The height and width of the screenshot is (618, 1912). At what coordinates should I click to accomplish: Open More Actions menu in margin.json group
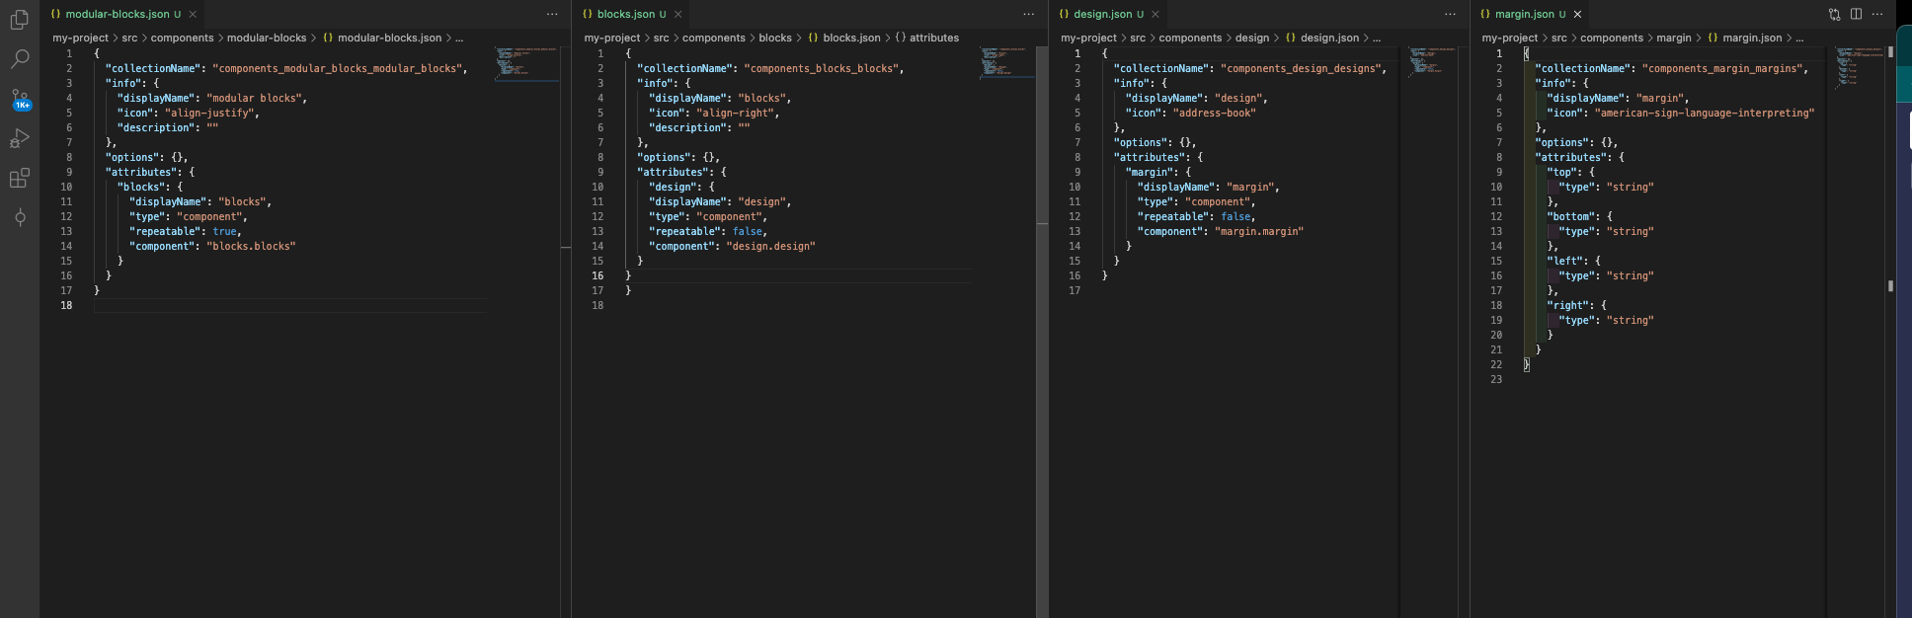pos(1877,14)
